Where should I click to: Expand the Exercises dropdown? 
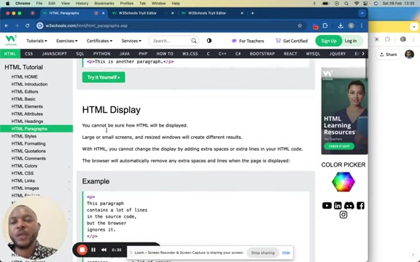(x=66, y=41)
